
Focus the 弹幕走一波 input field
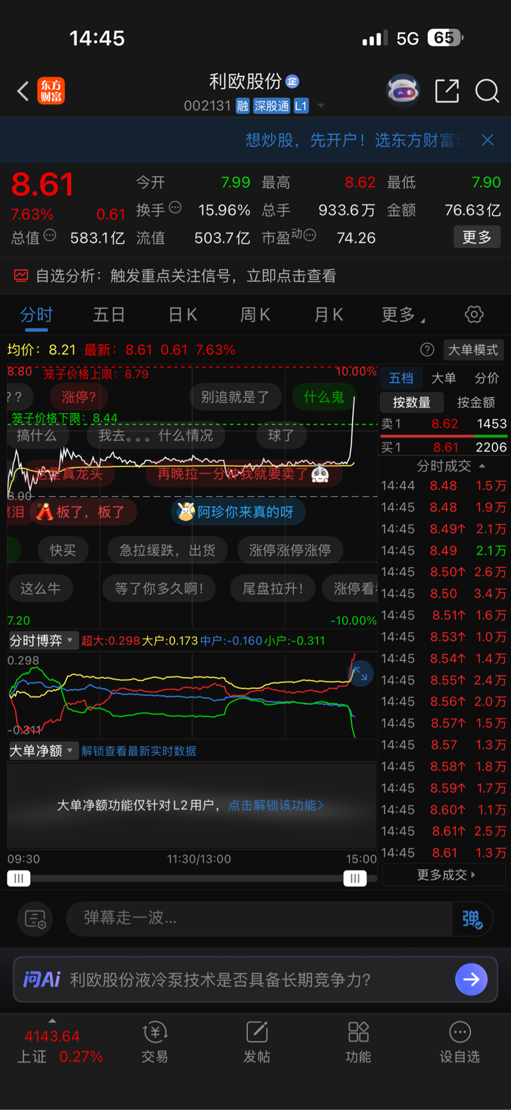click(x=259, y=918)
